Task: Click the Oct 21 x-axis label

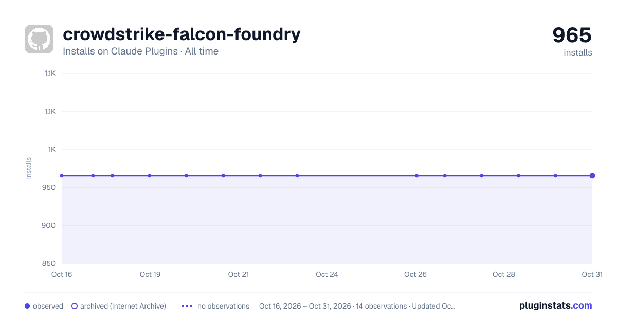Action: click(239, 274)
